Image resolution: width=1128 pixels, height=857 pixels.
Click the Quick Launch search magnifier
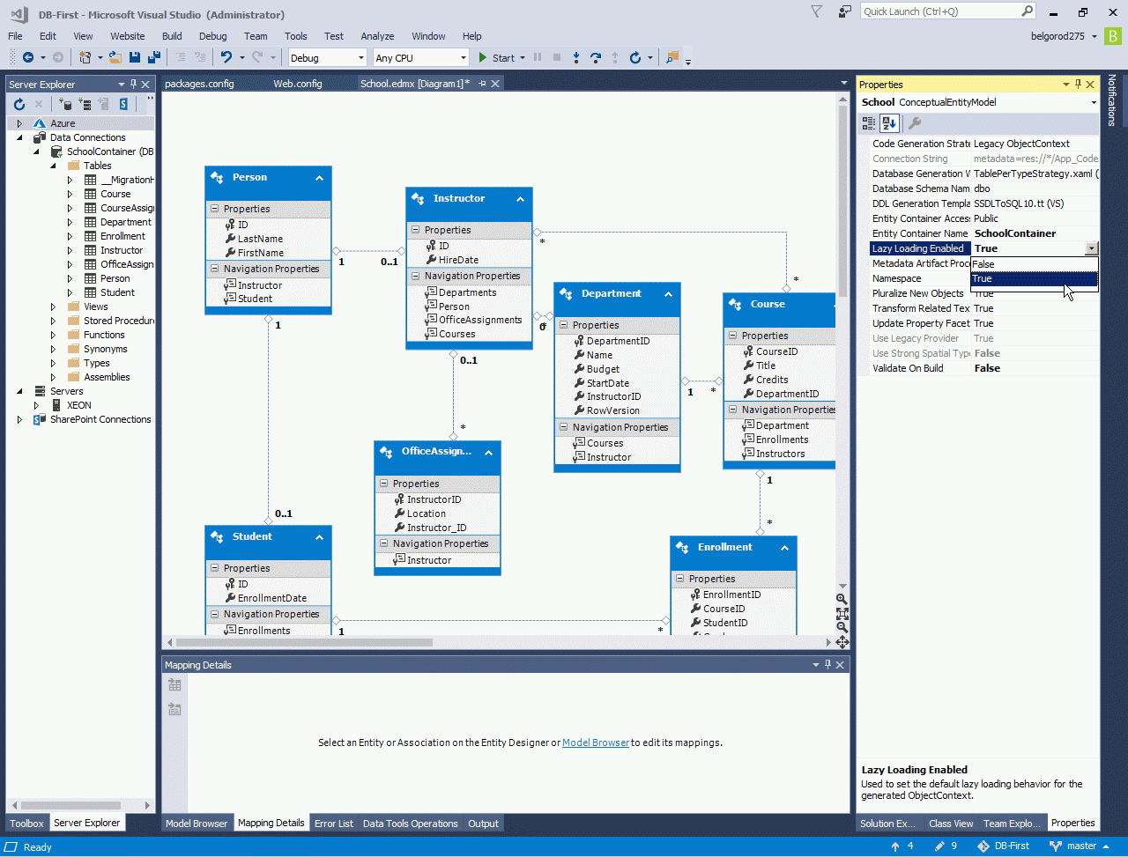coord(1027,11)
